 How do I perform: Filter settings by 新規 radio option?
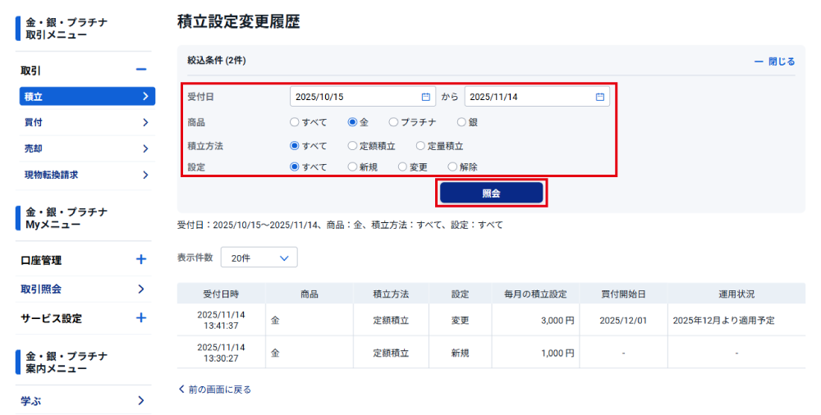click(x=352, y=167)
